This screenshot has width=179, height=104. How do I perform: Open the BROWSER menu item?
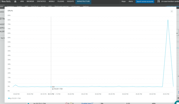pos(30,1)
